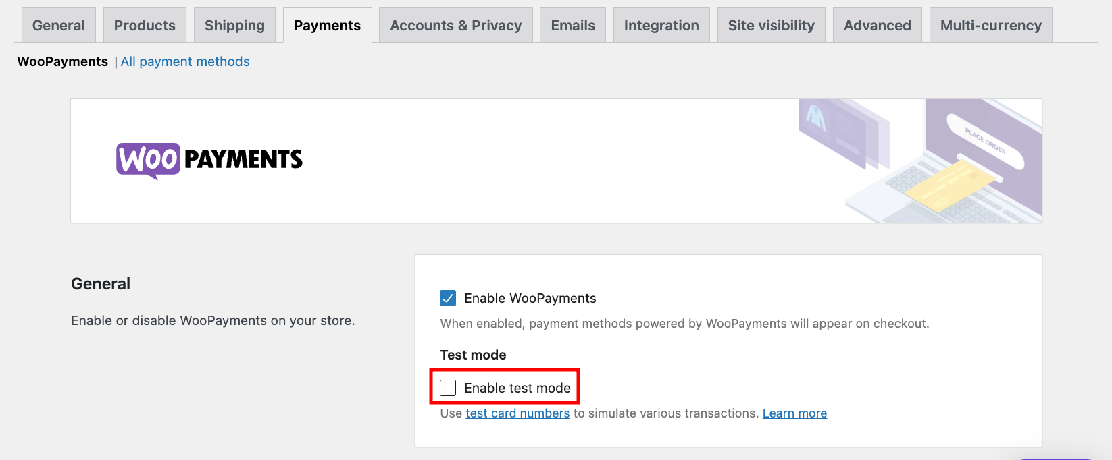Open the General settings tab
Viewport: 1112px width, 460px height.
pos(59,26)
